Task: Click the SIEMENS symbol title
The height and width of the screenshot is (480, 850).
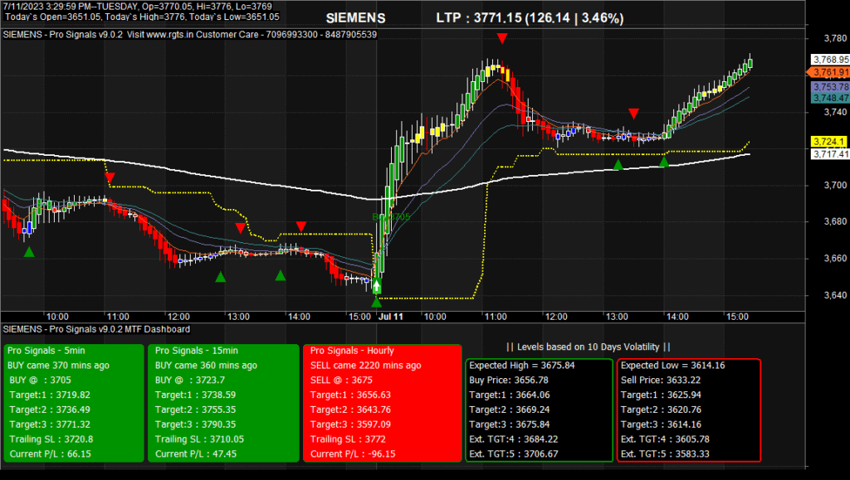Action: [x=355, y=18]
